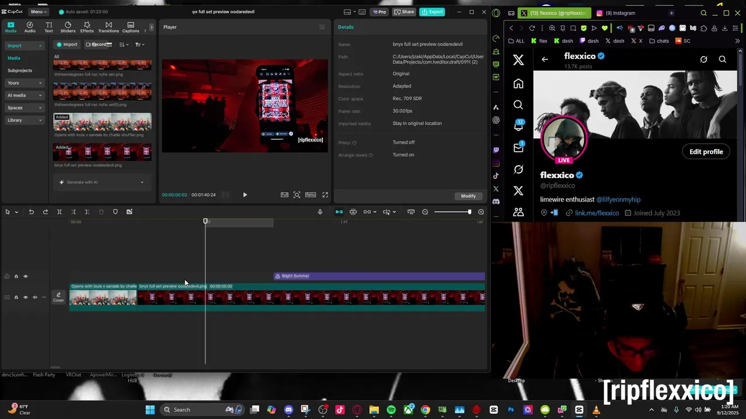
Task: Open the chats bookmark folder
Action: tap(658, 41)
